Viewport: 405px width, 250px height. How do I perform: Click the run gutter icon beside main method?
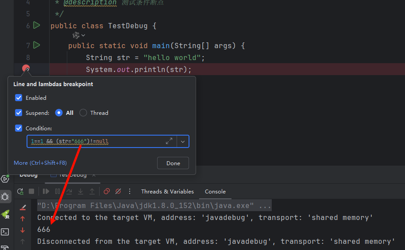37,45
